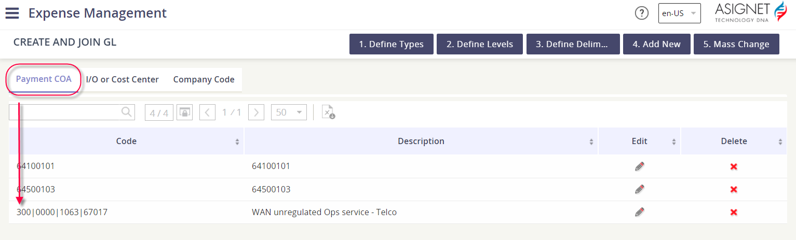Click the Asignet Technology DNA logo
This screenshot has width=796, height=240.
tap(751, 12)
